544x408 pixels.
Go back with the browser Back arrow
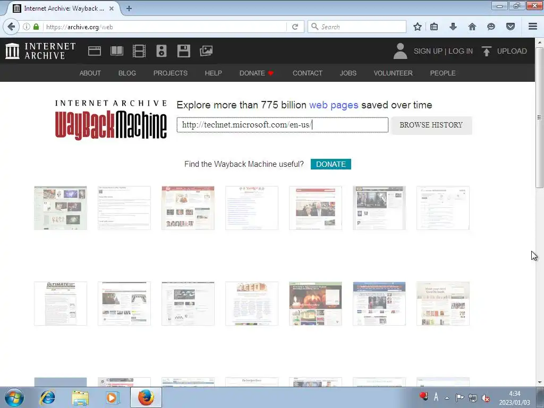coord(11,27)
